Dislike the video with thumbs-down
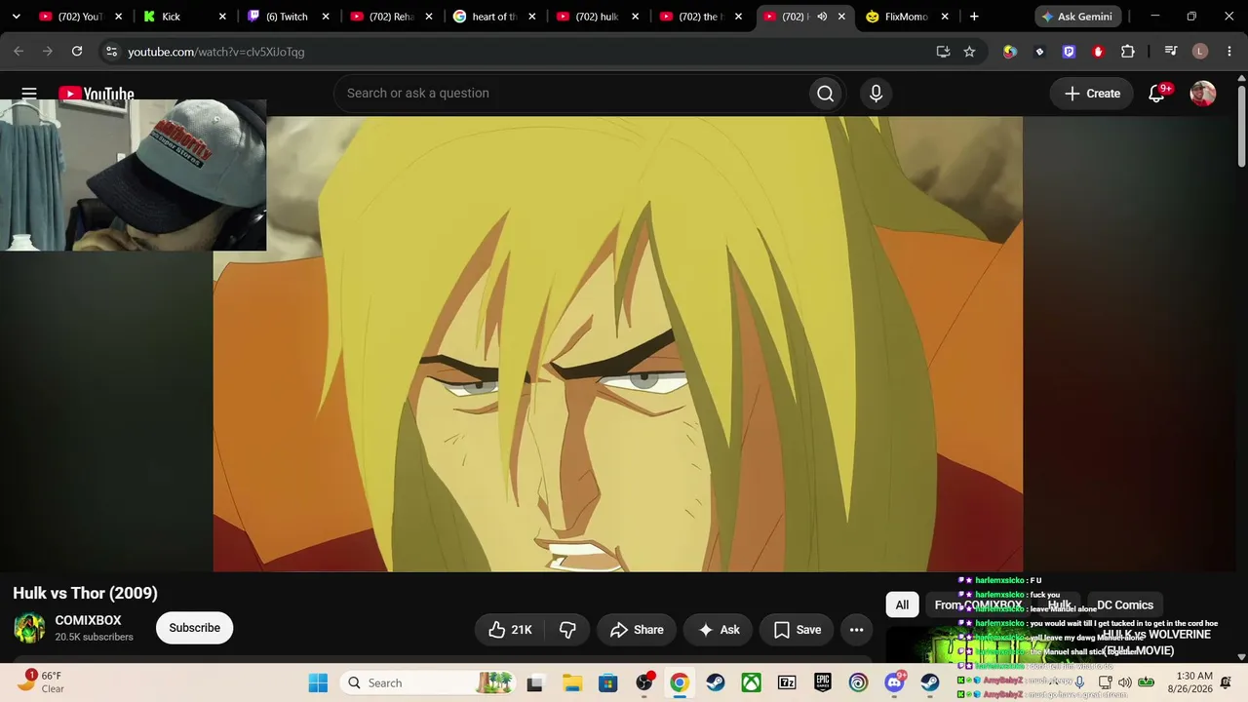Image resolution: width=1248 pixels, height=702 pixels. (x=567, y=630)
